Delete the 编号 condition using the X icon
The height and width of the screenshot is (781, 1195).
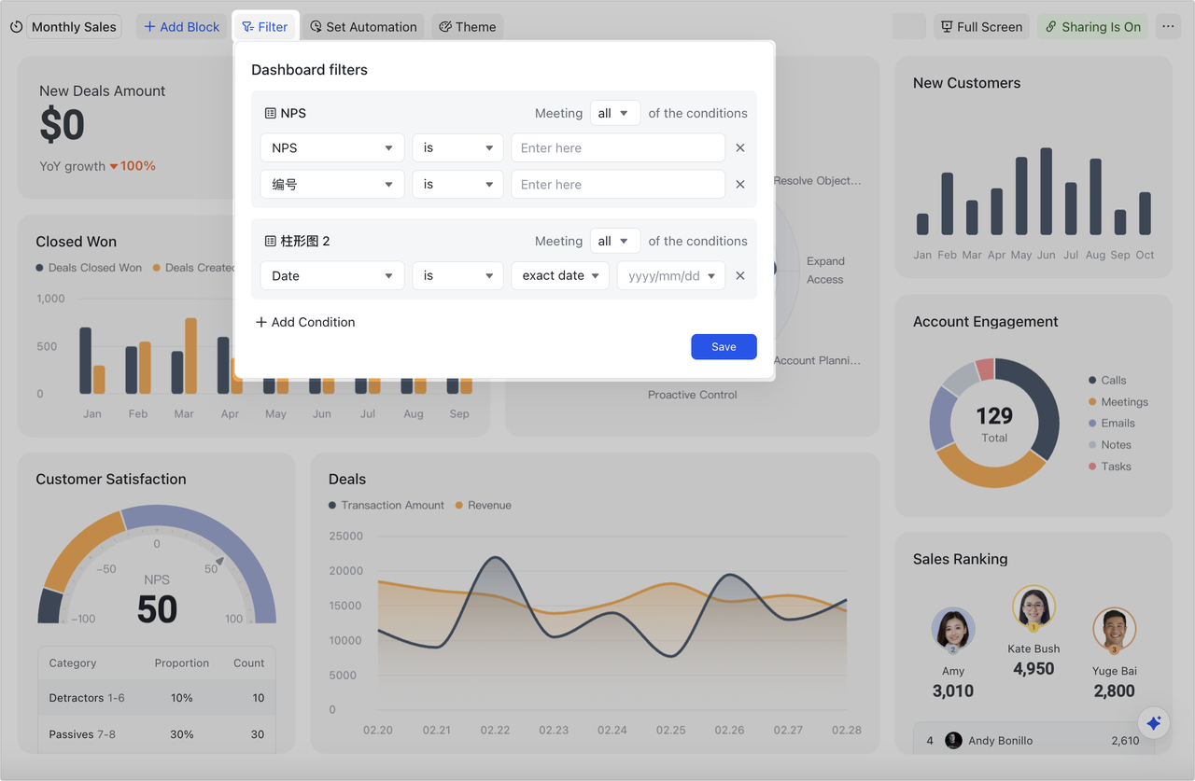pos(739,184)
